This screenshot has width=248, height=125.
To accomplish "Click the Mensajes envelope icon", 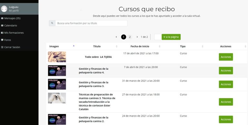I will pos(2,18).
